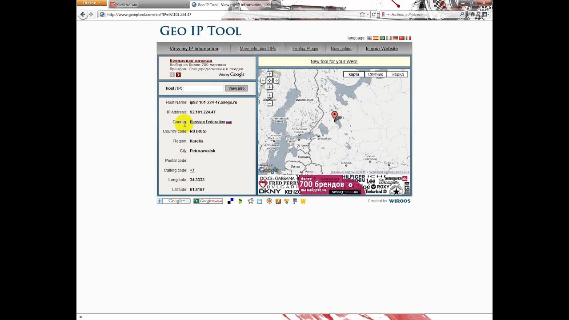Switch map to Спутник view
This screenshot has height=320, width=569.
coord(375,74)
